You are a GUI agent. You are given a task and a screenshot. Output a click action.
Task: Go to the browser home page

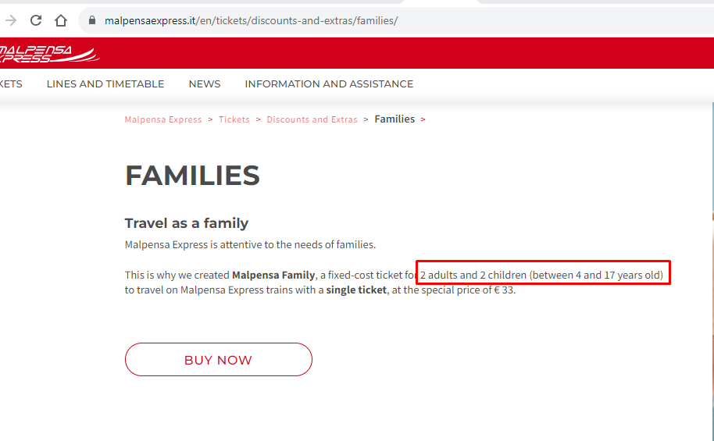pyautogui.click(x=61, y=20)
